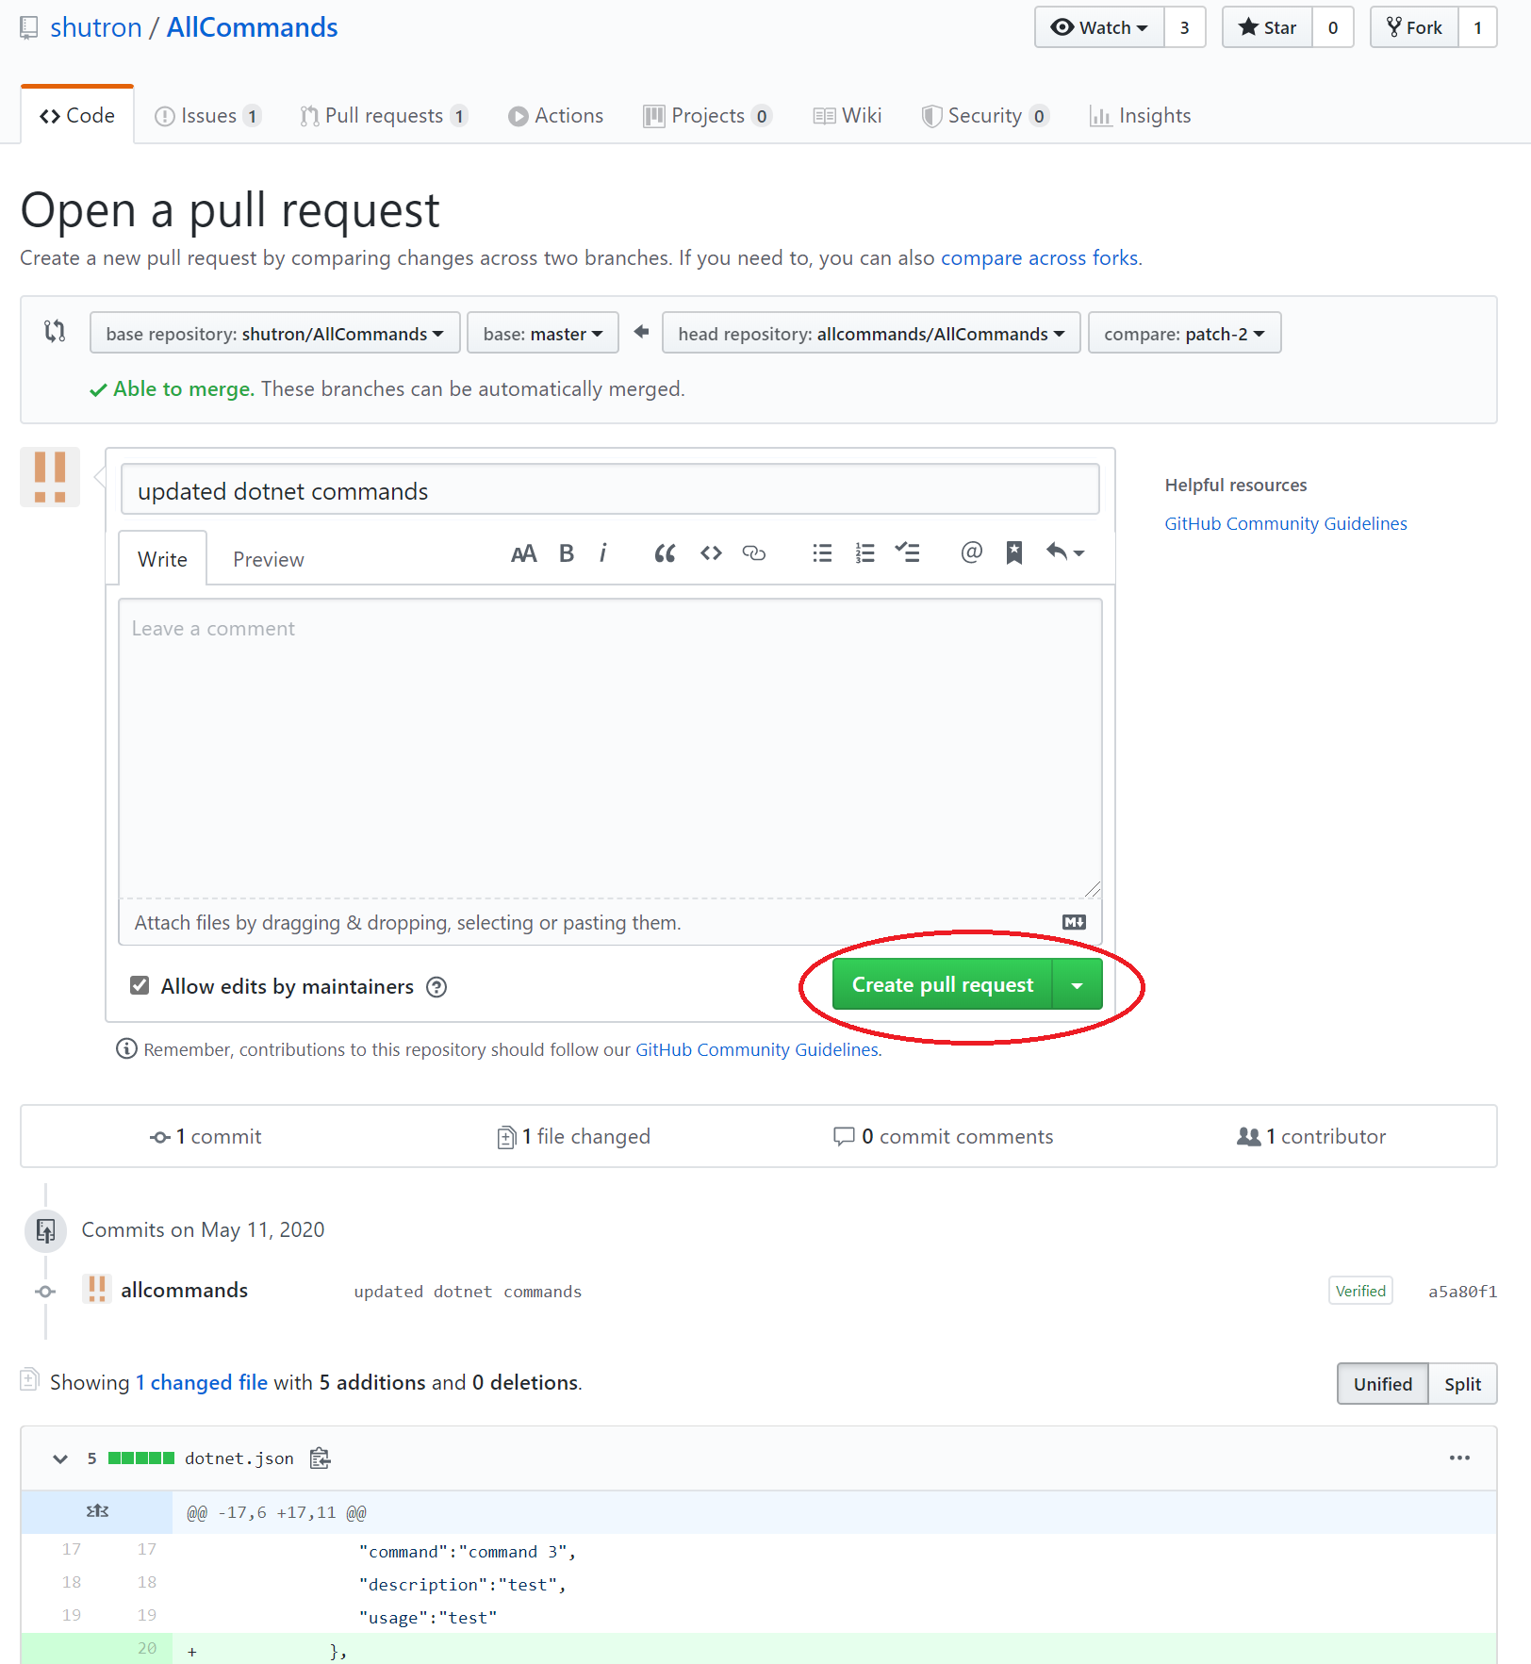Click the attach files drop zone text

[407, 923]
